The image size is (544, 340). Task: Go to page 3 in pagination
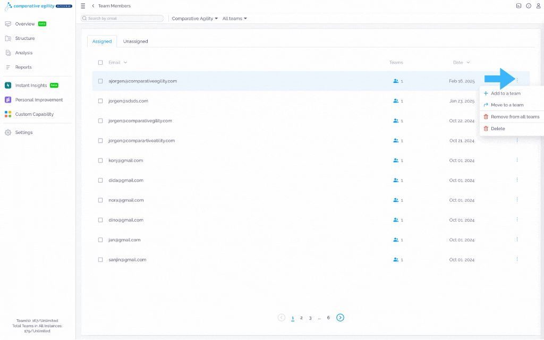310,318
